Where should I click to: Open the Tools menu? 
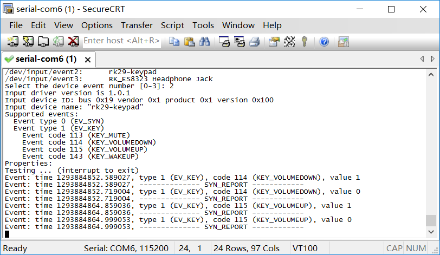[x=203, y=25]
